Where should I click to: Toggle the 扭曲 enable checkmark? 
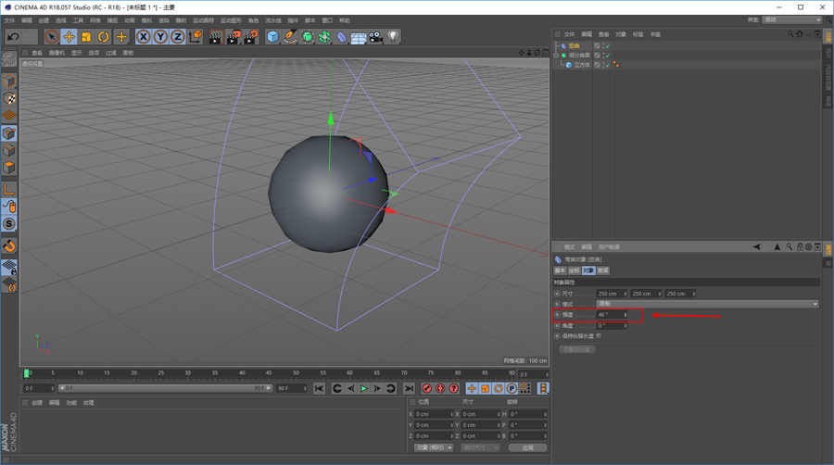click(607, 45)
